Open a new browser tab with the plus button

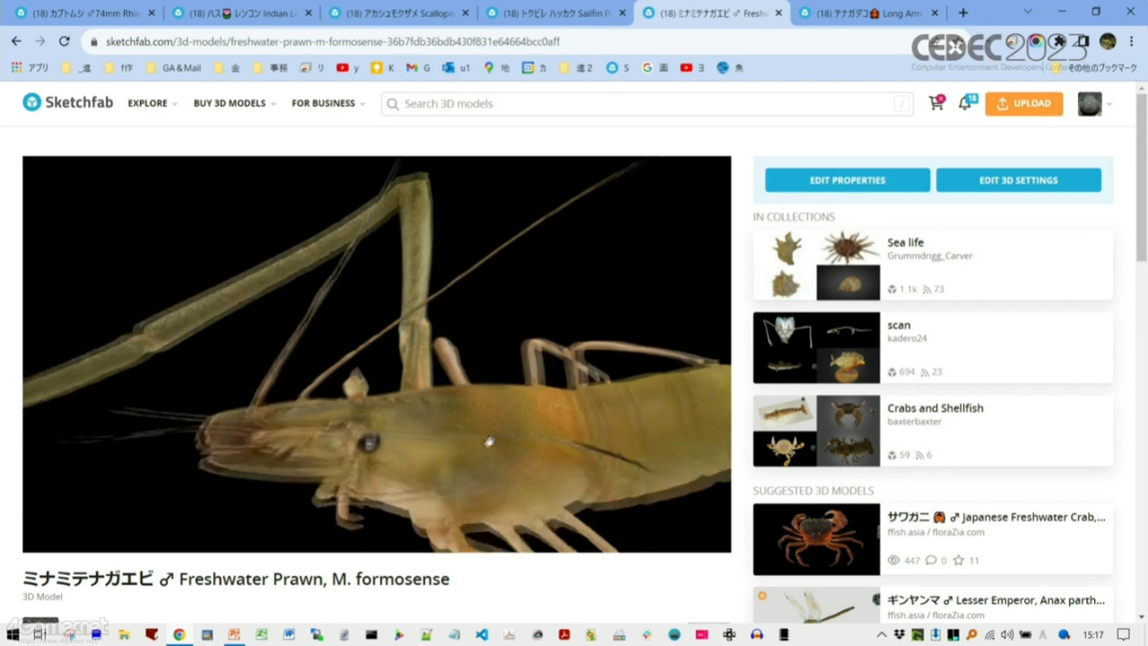point(963,13)
